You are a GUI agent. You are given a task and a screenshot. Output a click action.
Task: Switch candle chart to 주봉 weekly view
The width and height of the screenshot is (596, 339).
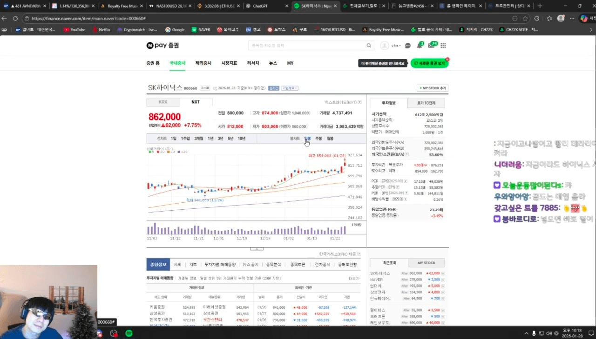coord(319,138)
